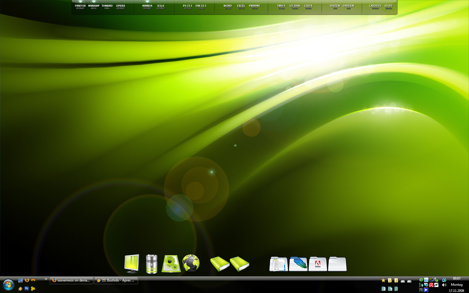Open the LAYOUTS design shortcut
469x293 pixels.
click(375, 7)
